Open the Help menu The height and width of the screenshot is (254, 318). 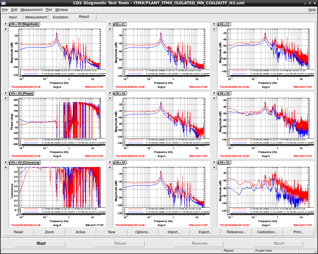point(312,10)
